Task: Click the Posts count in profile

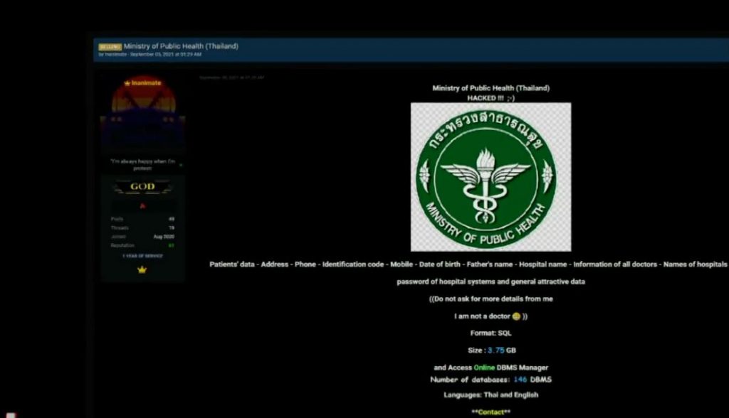Action: click(172, 219)
